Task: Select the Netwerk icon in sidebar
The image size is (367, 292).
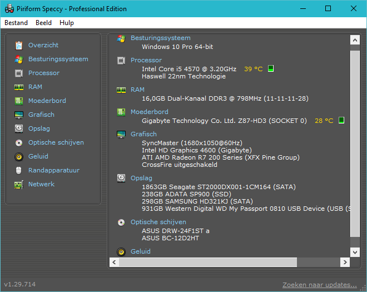Action: point(19,184)
